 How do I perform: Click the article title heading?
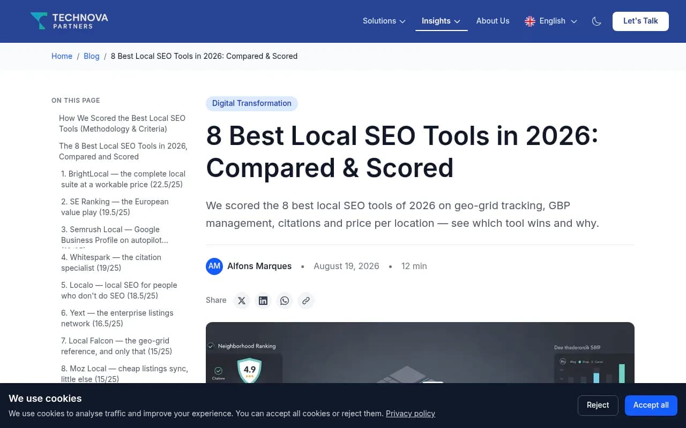pyautogui.click(x=402, y=152)
